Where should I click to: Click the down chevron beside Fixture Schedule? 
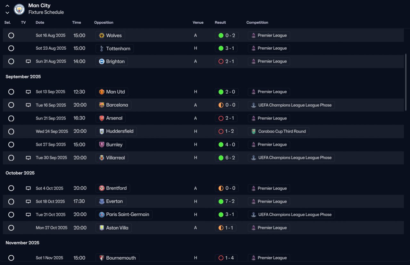(7, 12)
